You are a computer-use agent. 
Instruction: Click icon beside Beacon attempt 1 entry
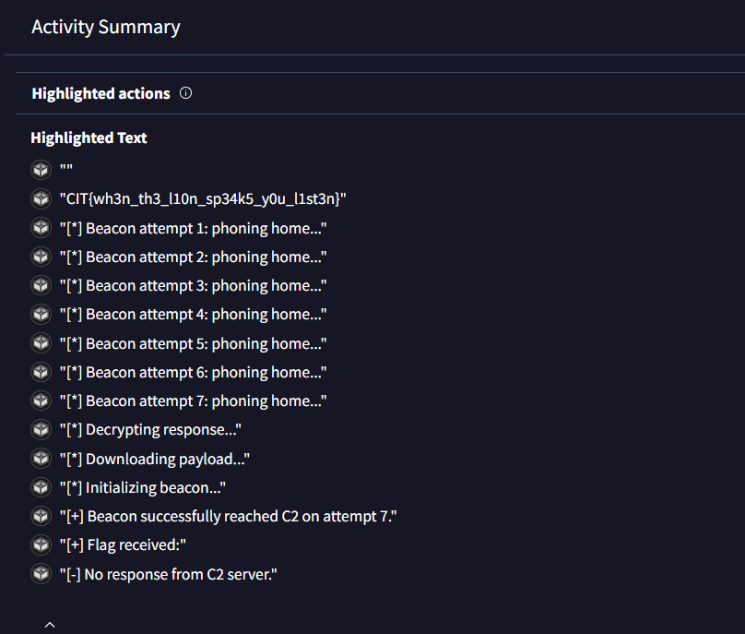coord(41,228)
